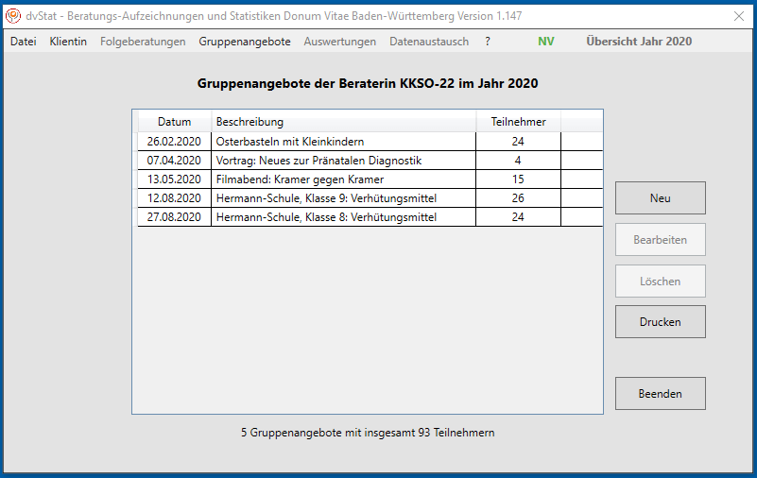Click the green NV status indicator
The height and width of the screenshot is (478, 757).
tap(546, 42)
